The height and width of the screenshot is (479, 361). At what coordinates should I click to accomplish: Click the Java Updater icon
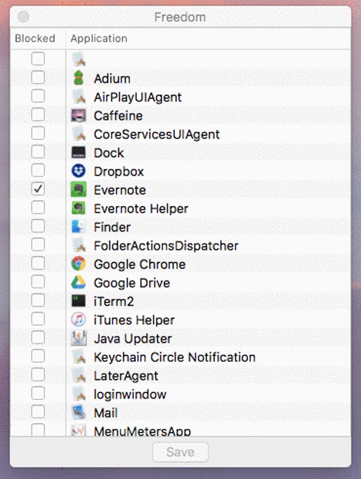[79, 338]
